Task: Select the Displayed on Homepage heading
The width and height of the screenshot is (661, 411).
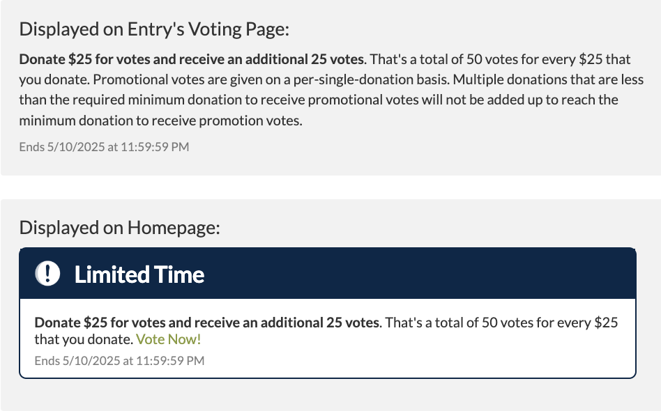Action: pyautogui.click(x=119, y=227)
